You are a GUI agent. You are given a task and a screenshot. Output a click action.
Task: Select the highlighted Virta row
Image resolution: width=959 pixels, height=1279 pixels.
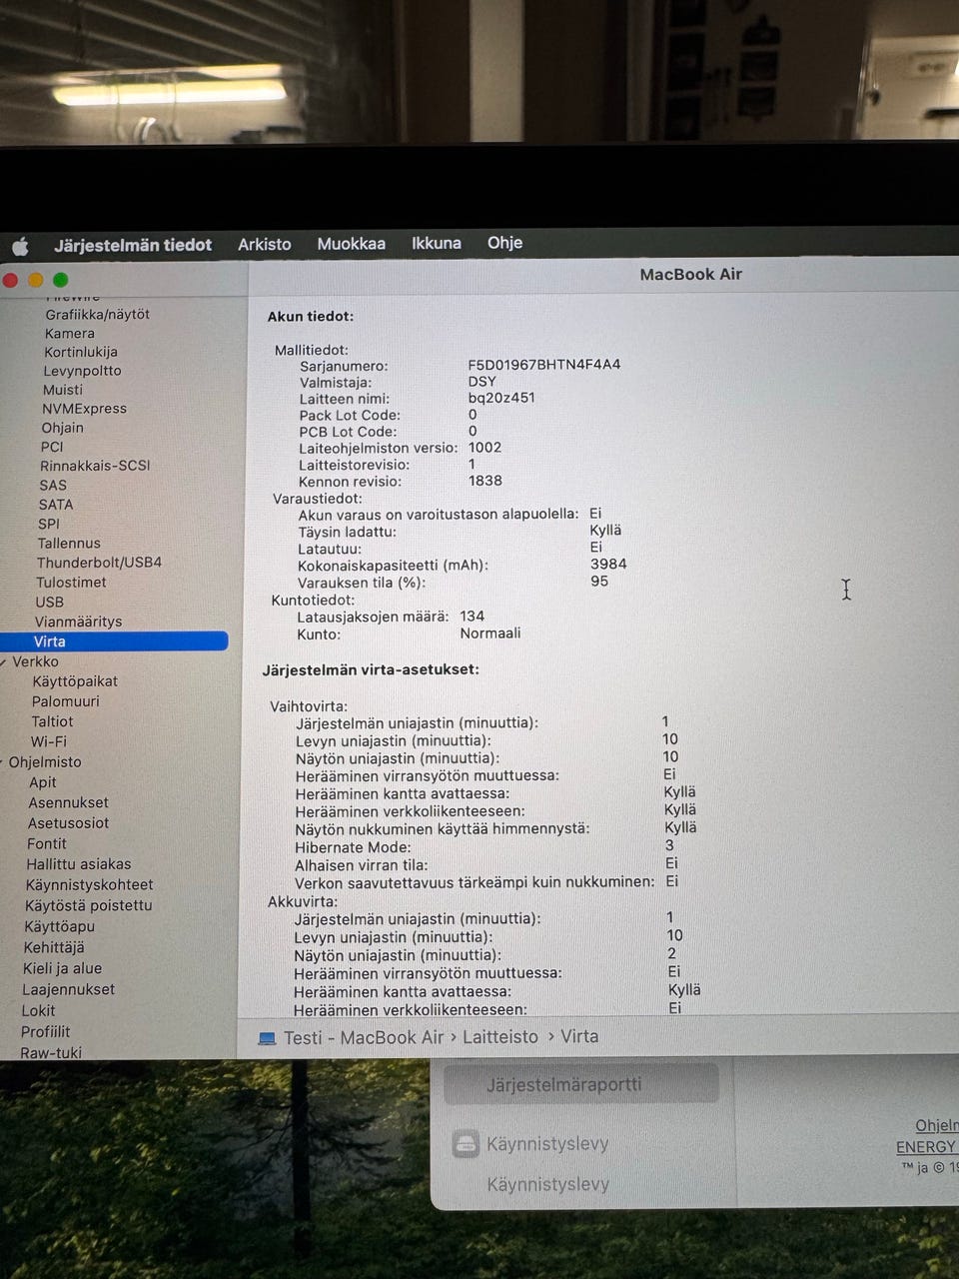(114, 641)
